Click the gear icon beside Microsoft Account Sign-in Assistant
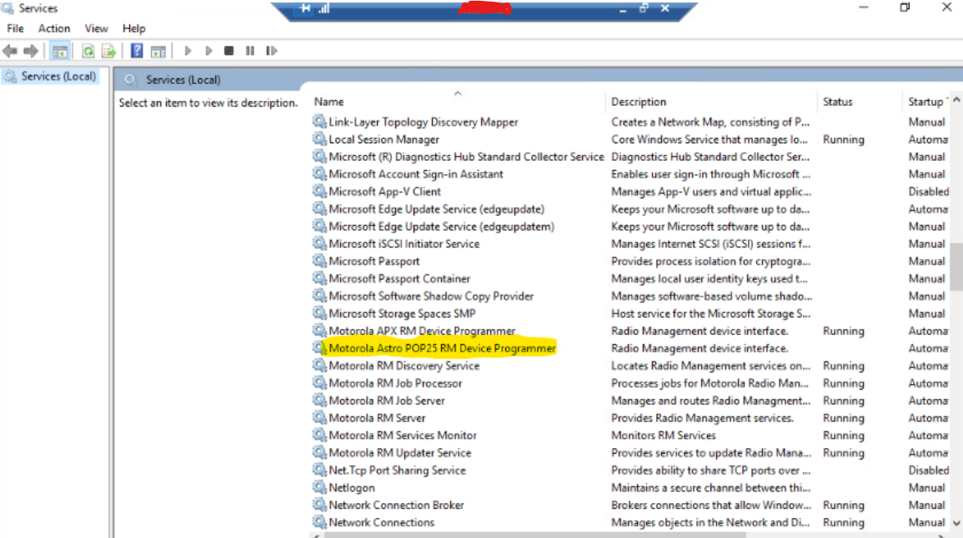963x538 pixels. click(x=319, y=174)
